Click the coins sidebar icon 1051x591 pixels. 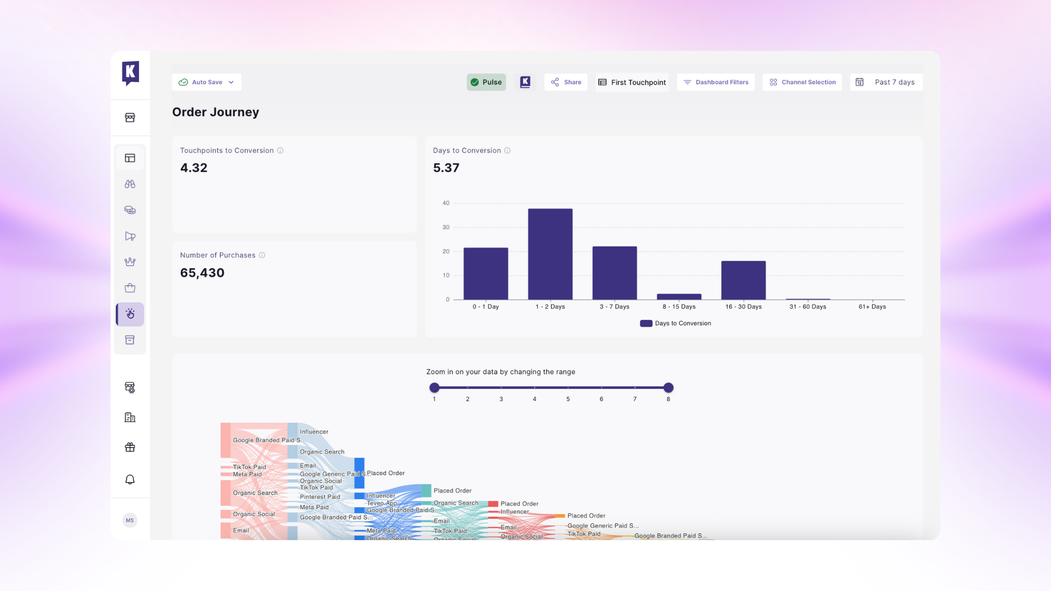[x=130, y=210]
